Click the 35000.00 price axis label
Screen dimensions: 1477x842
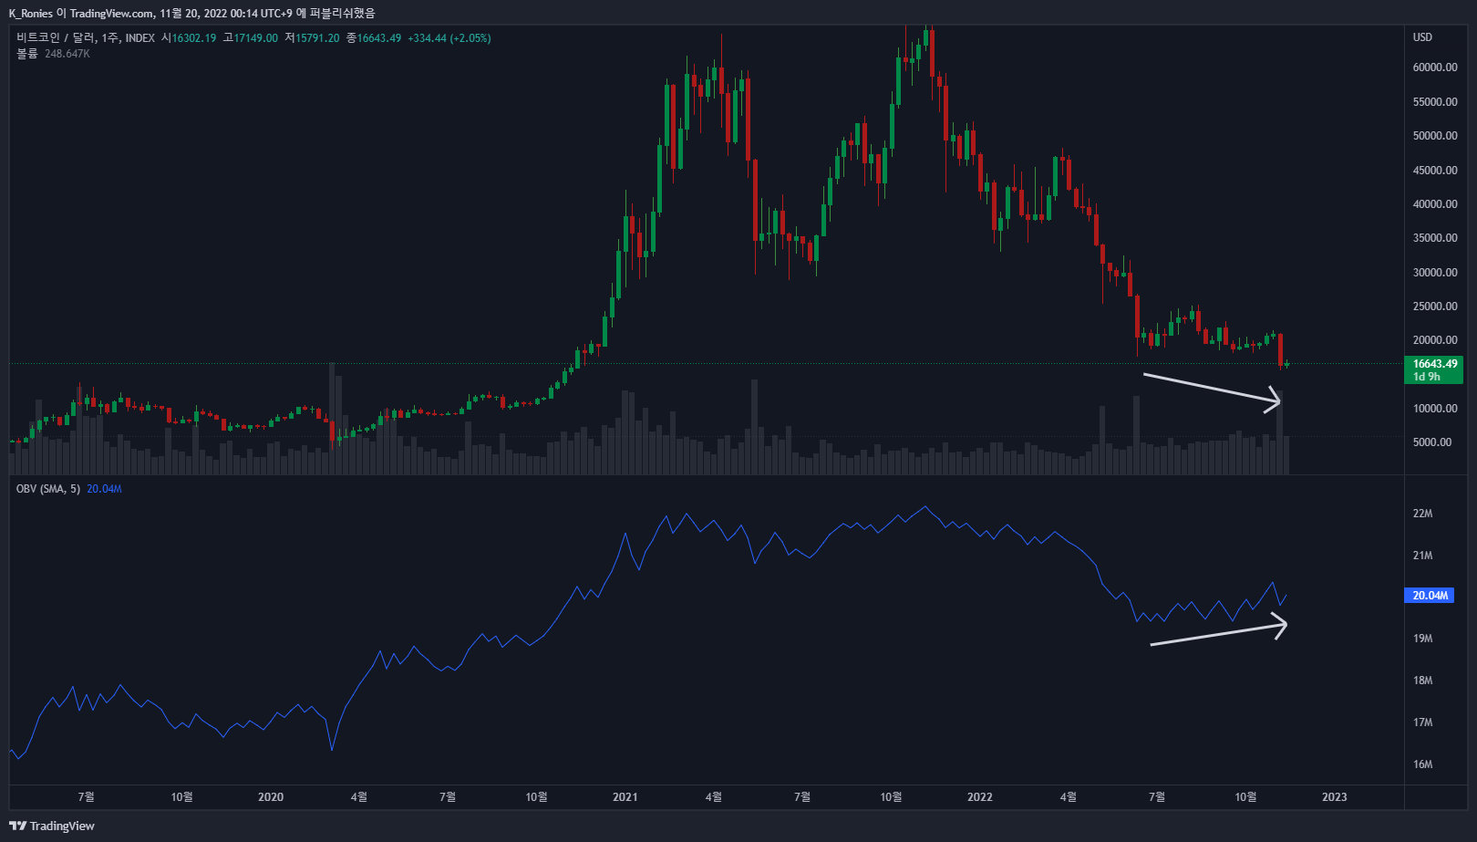click(x=1435, y=238)
